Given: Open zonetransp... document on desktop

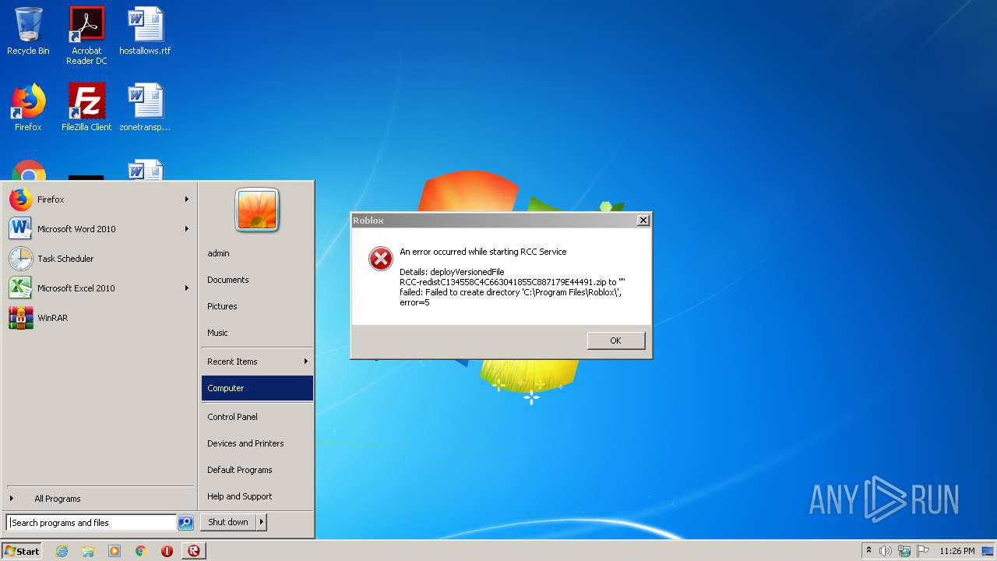Looking at the screenshot, I should (145, 108).
